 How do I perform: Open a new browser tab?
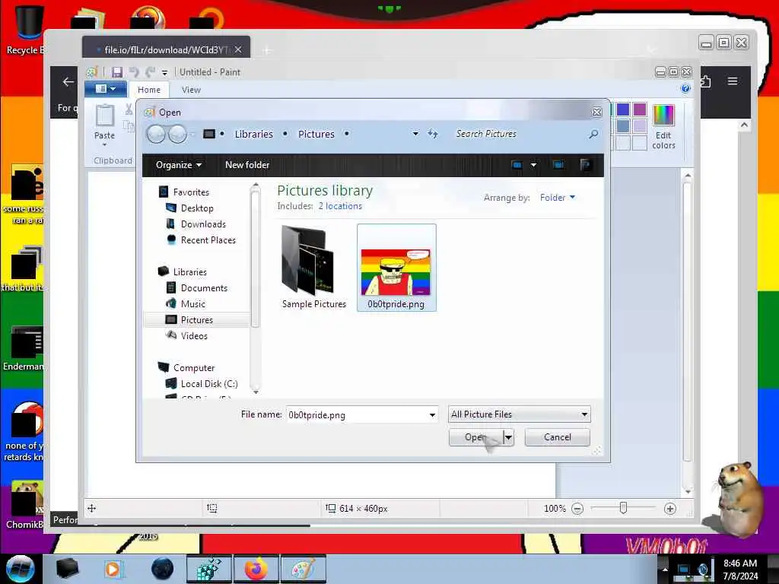coord(267,50)
